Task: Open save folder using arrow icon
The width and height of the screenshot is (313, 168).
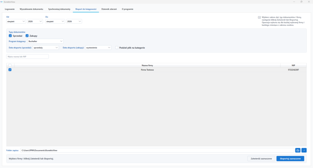Action: [x=304, y=151]
